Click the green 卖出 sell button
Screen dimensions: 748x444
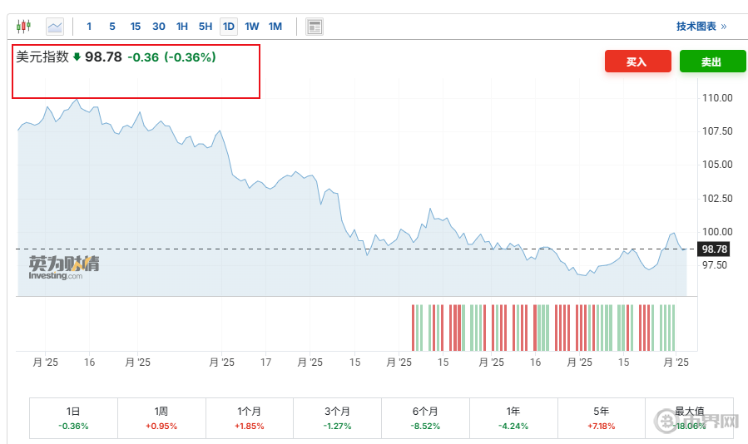tap(711, 62)
